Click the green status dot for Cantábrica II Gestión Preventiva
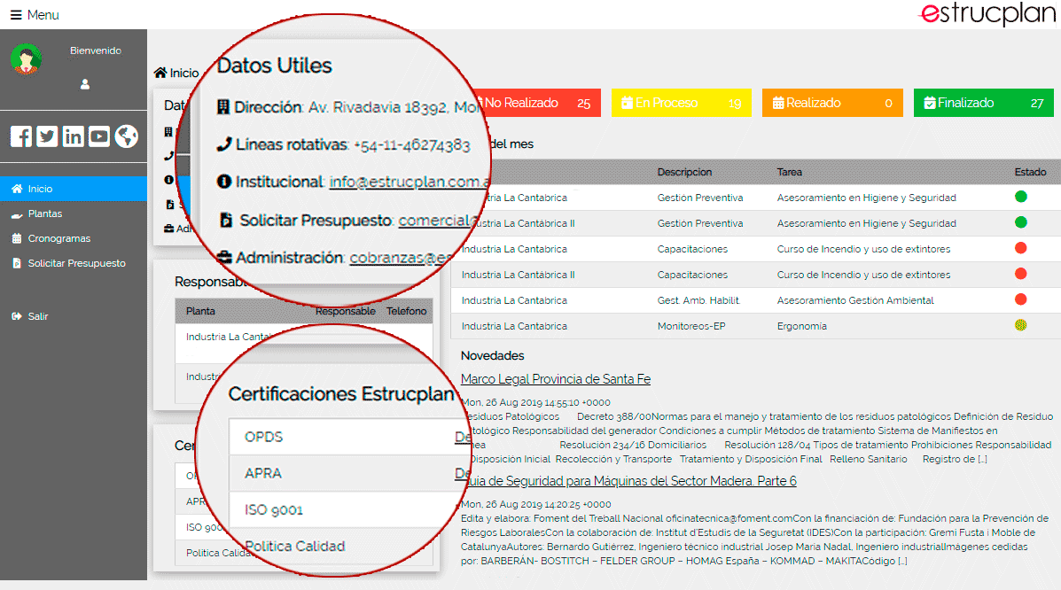The height and width of the screenshot is (590, 1061). pyautogui.click(x=1021, y=222)
